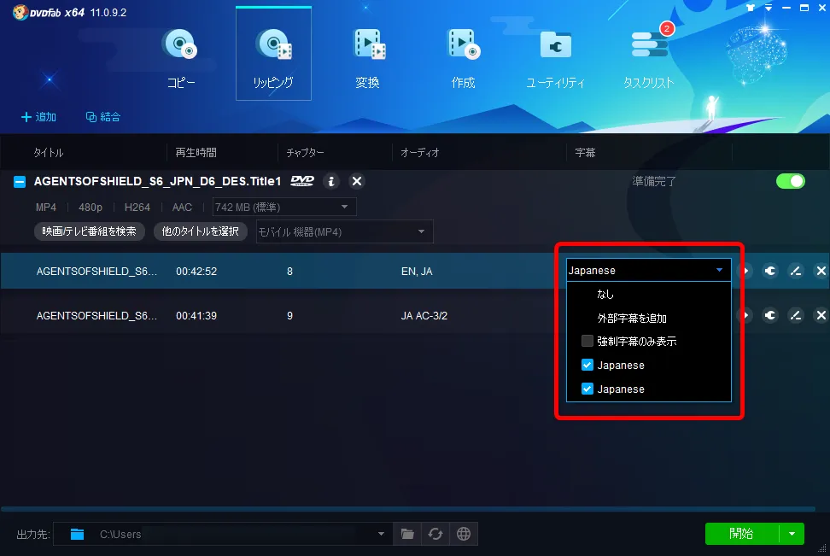Click the 追加 add source button
This screenshot has width=830, height=556.
(x=38, y=116)
